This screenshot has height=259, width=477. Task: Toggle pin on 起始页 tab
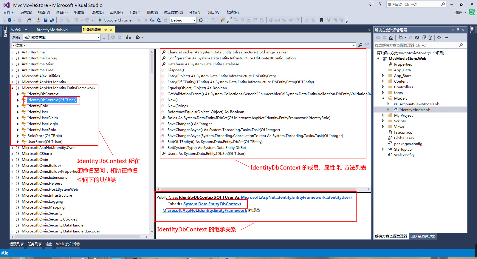(x=26, y=30)
